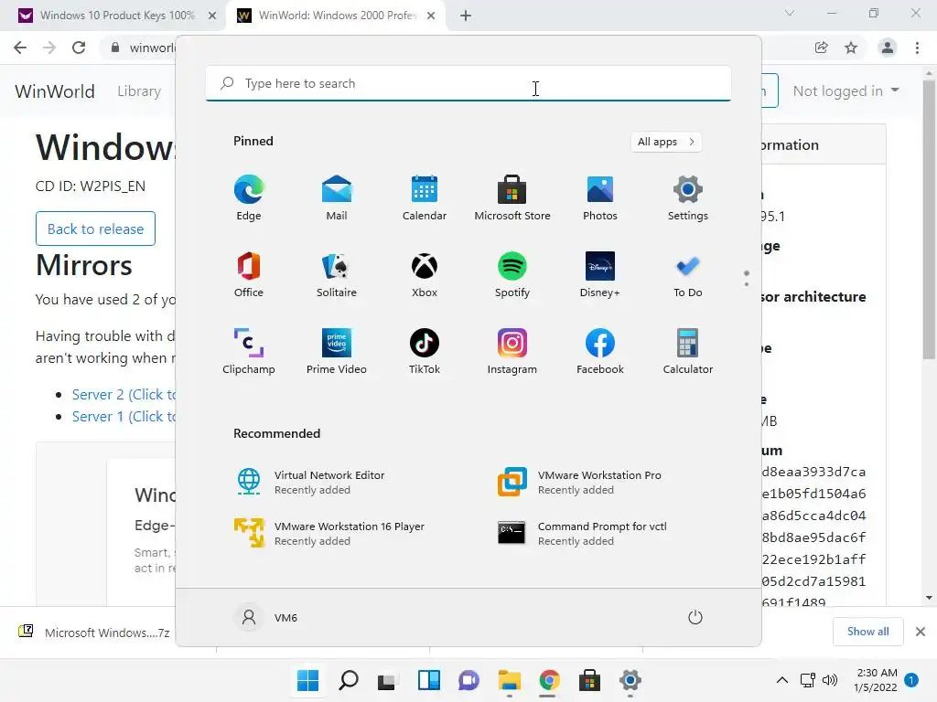Screen dimensions: 937x702
Task: Close the Windows 10 Product Keys tab
Action: pos(212,16)
